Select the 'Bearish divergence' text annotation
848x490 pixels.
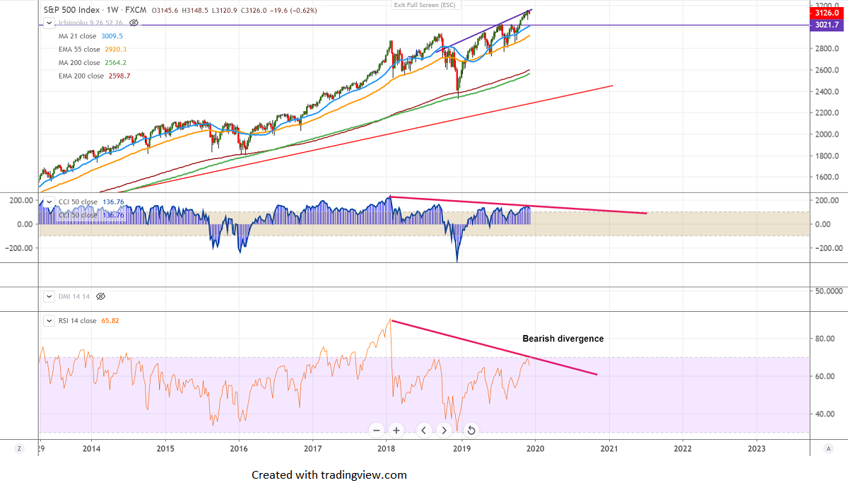pos(563,339)
